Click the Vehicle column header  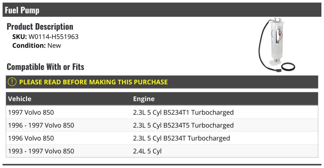coord(20,99)
